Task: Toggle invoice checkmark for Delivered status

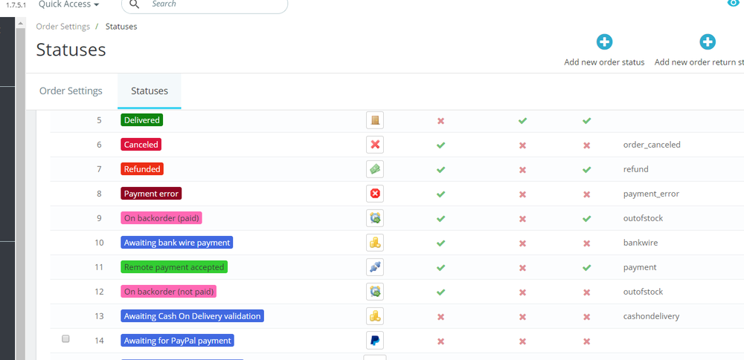Action: (586, 121)
